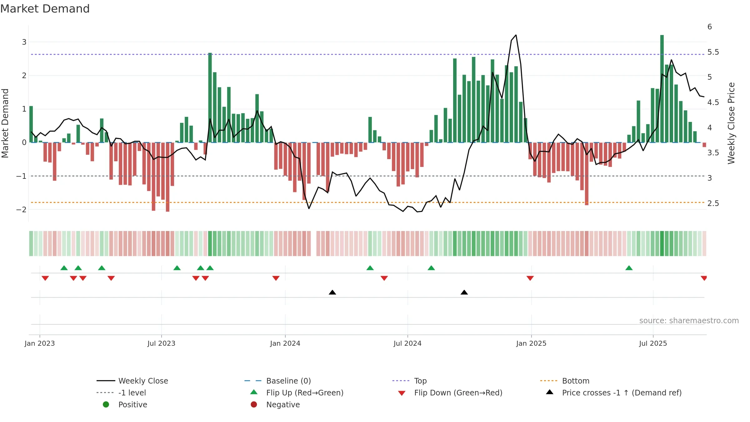Image resolution: width=750 pixels, height=422 pixels.
Task: Click the weekly close price peak near 6
Action: click(x=516, y=35)
